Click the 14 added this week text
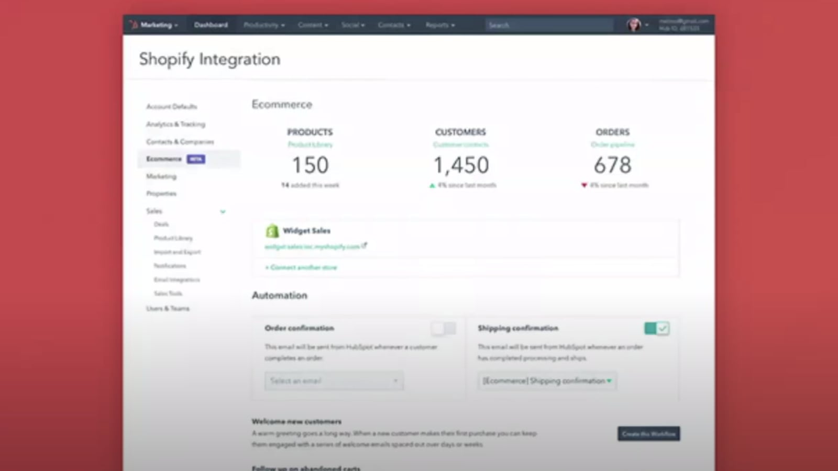The width and height of the screenshot is (838, 471). click(310, 185)
